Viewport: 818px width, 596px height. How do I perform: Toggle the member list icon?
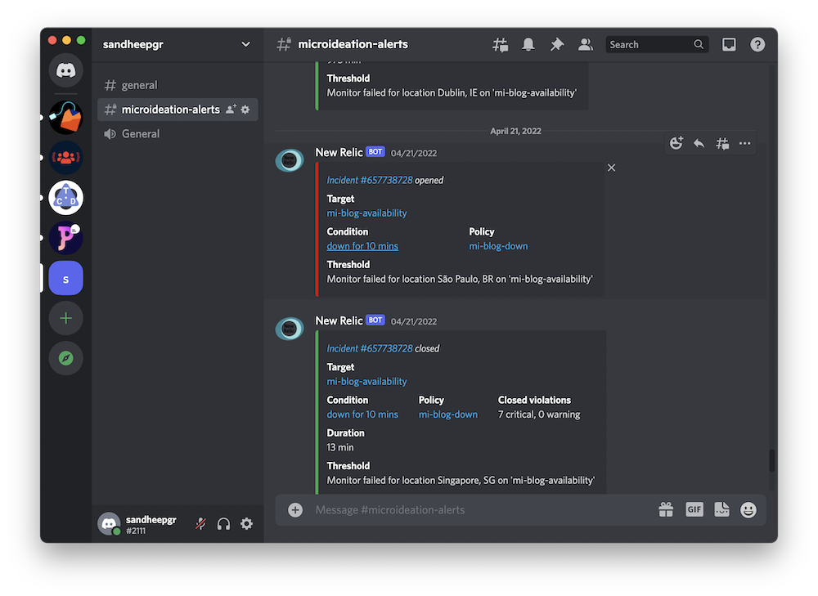pyautogui.click(x=586, y=45)
